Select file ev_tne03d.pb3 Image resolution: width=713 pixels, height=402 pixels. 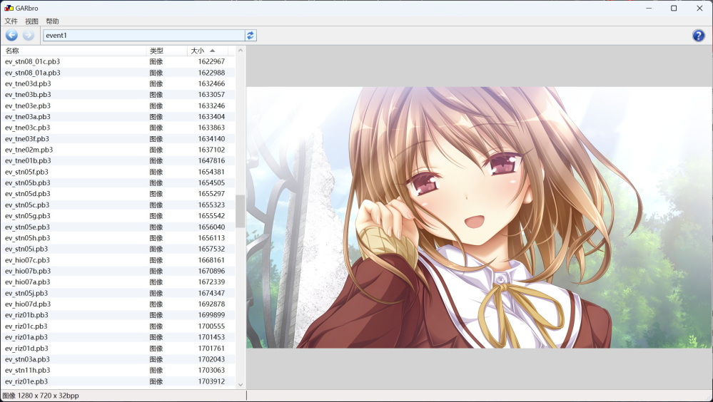point(118,83)
